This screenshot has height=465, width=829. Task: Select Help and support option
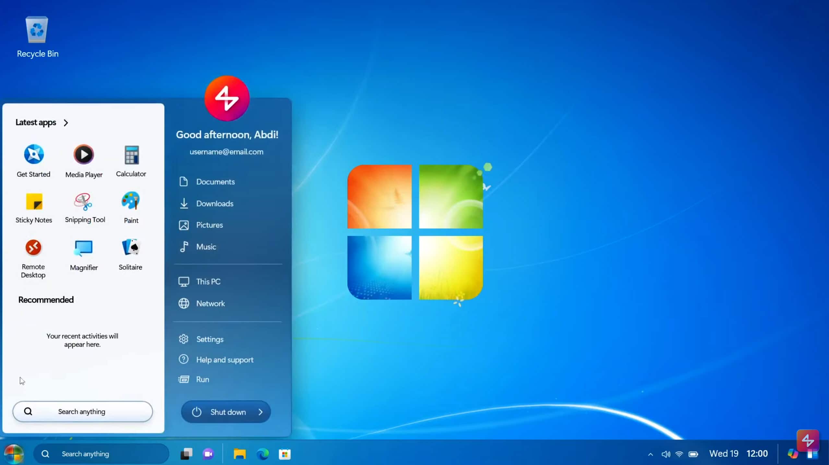(x=224, y=359)
